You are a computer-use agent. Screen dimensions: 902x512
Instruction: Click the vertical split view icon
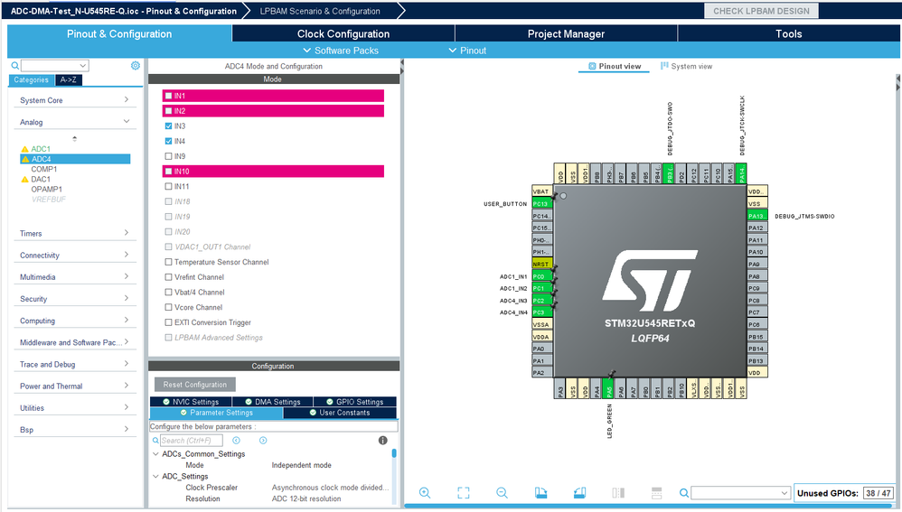pos(618,492)
